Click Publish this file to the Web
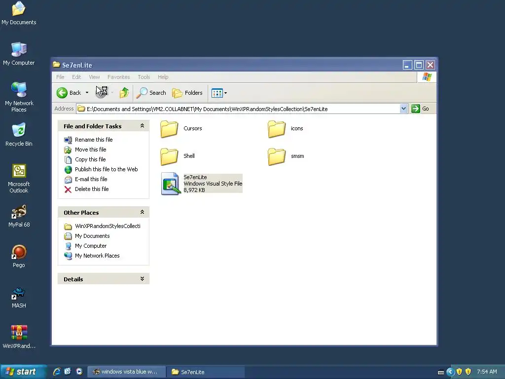This screenshot has width=505, height=379. [x=107, y=169]
